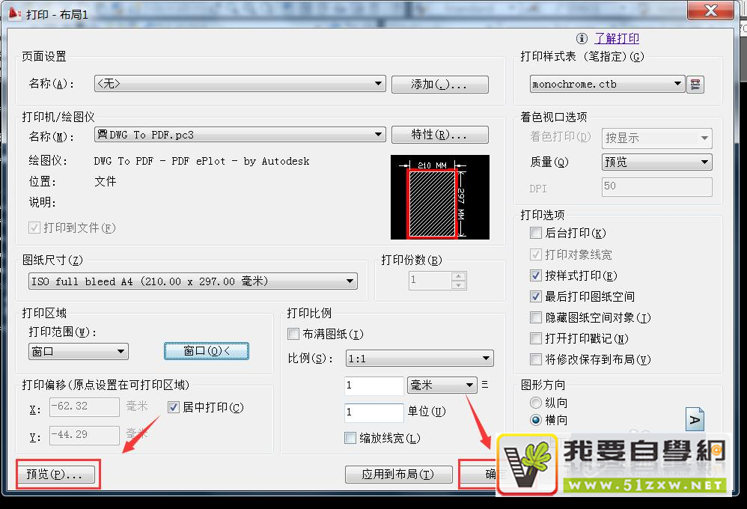The width and height of the screenshot is (747, 509).
Task: Open the 了解打印 help link
Action: point(617,38)
